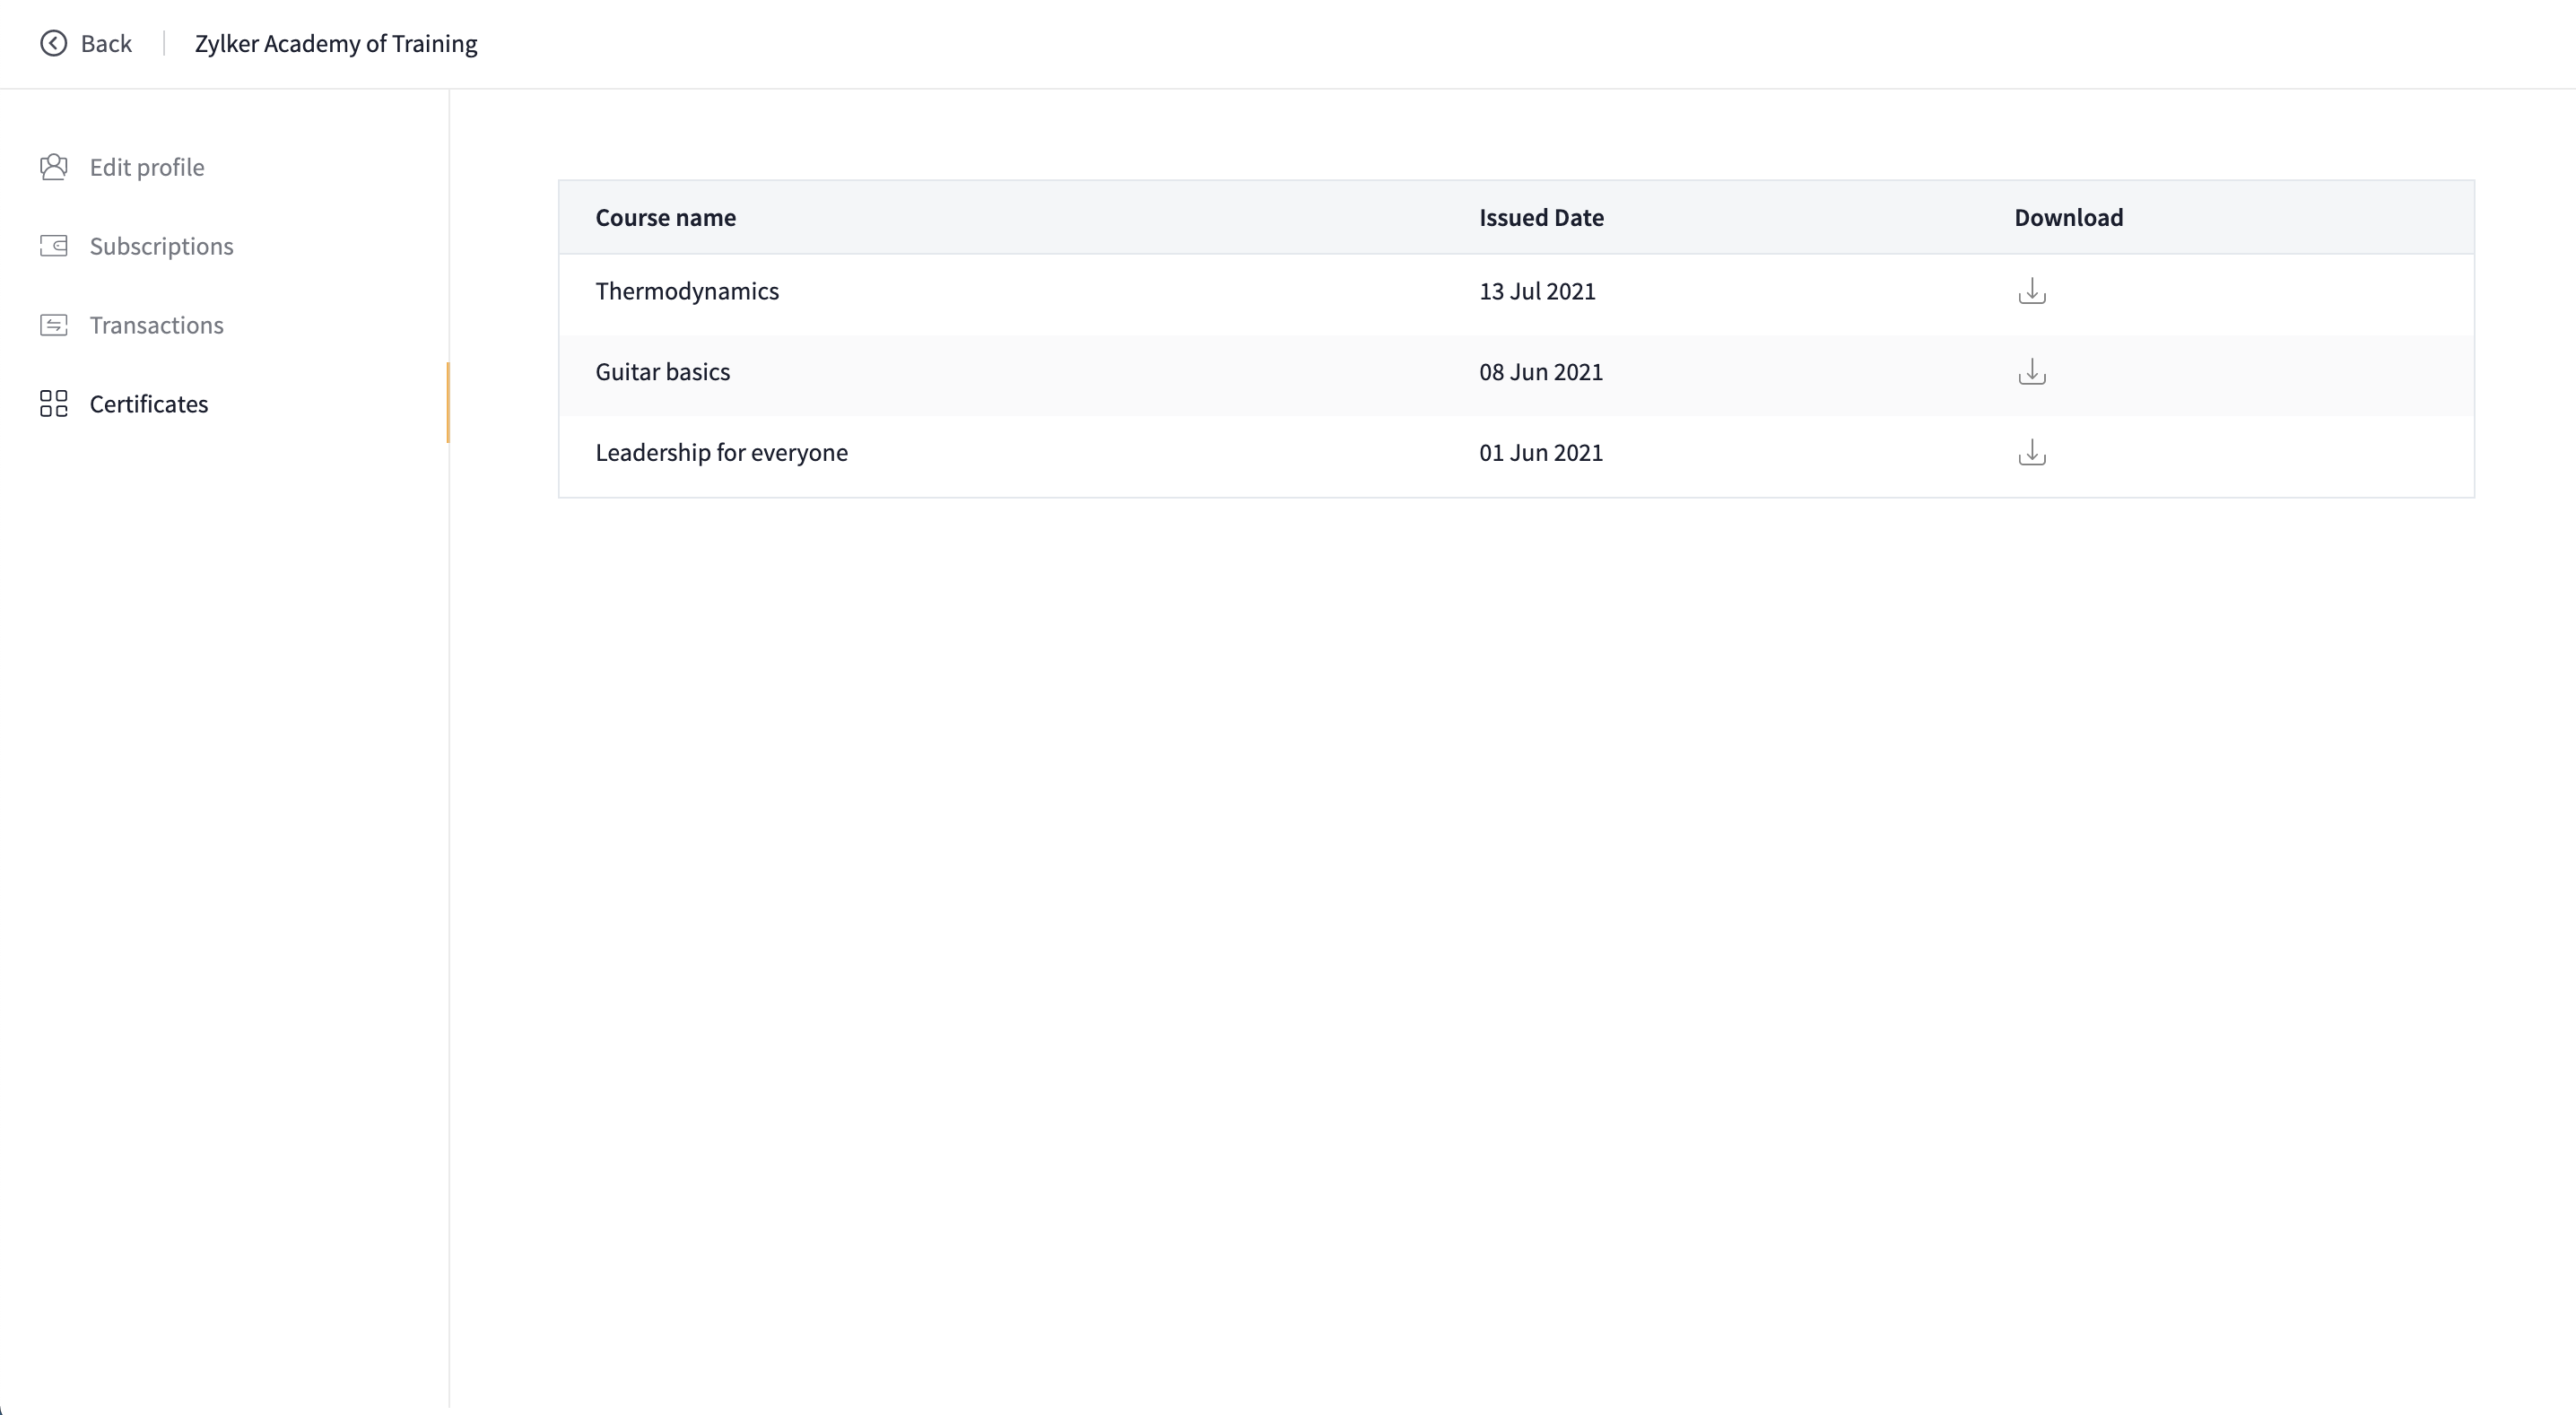Open the Edit profile section
Viewport: 2576px width, 1415px height.
147,167
